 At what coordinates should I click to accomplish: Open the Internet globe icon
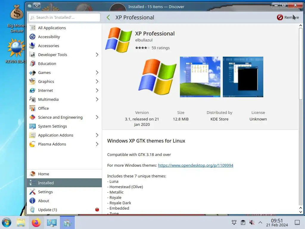point(32,91)
